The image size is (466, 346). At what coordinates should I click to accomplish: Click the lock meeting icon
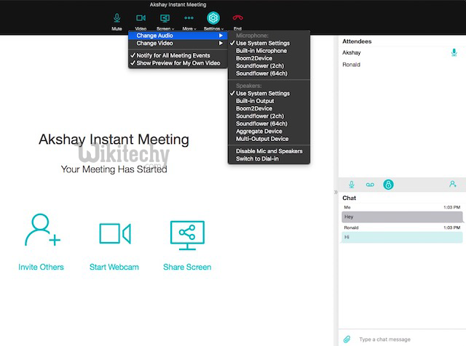tap(388, 185)
